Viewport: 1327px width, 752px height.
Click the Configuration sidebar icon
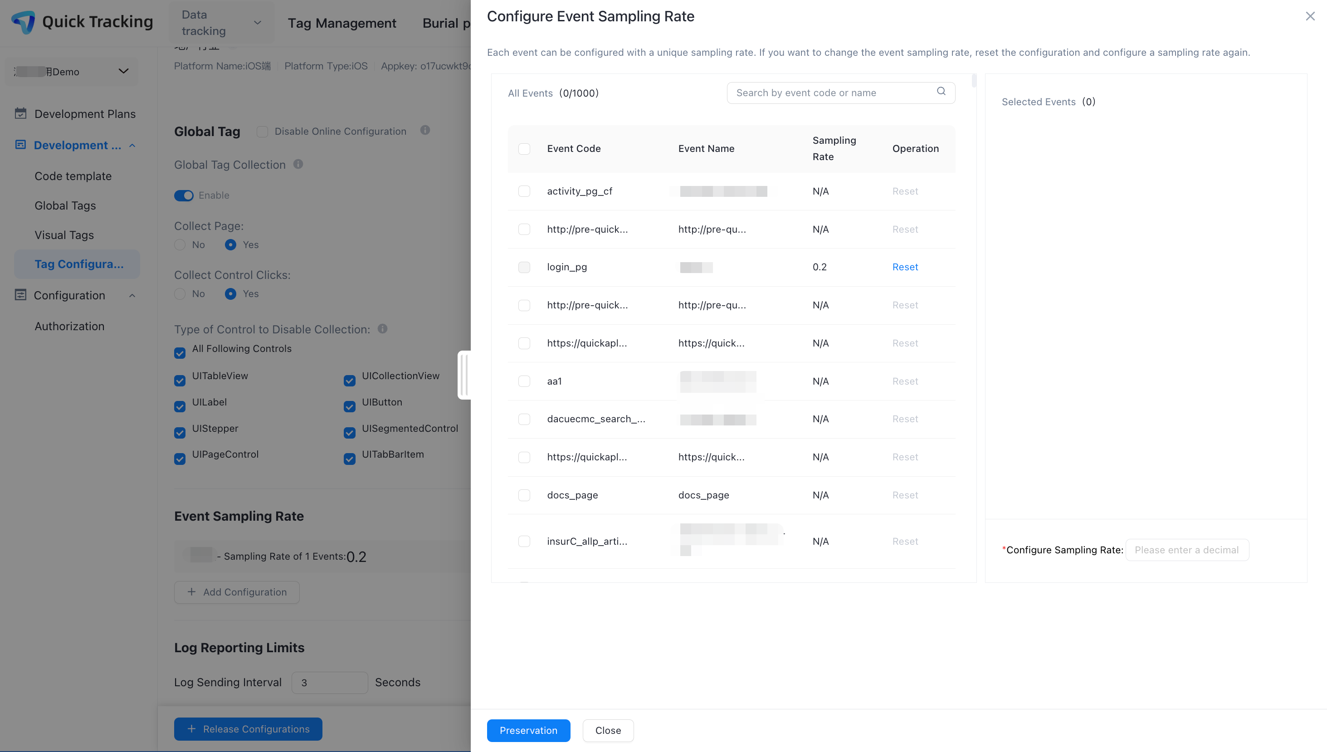(x=21, y=295)
